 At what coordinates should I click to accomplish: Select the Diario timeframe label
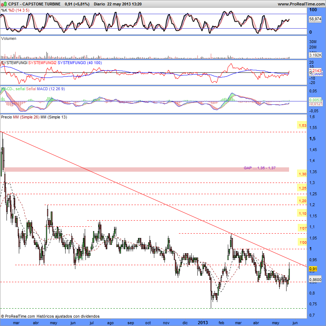pyautogui.click(x=99, y=4)
